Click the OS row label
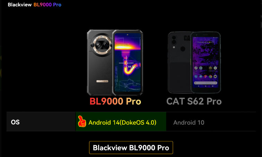262x157 pixels. click(15, 122)
